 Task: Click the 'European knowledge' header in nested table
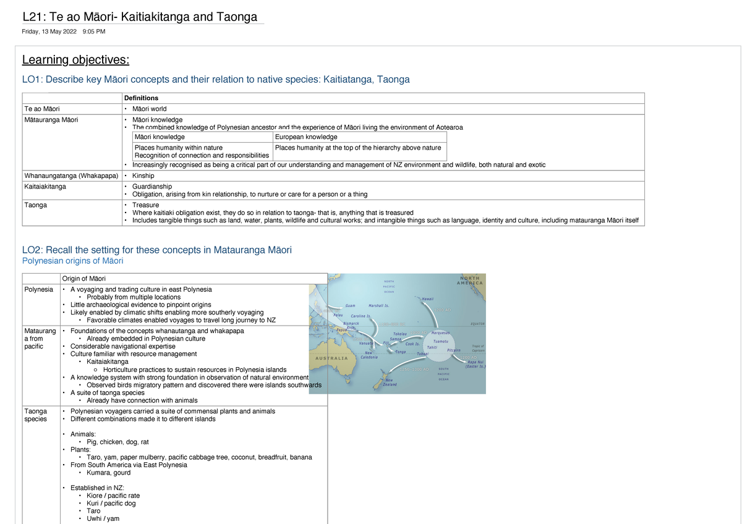point(306,137)
